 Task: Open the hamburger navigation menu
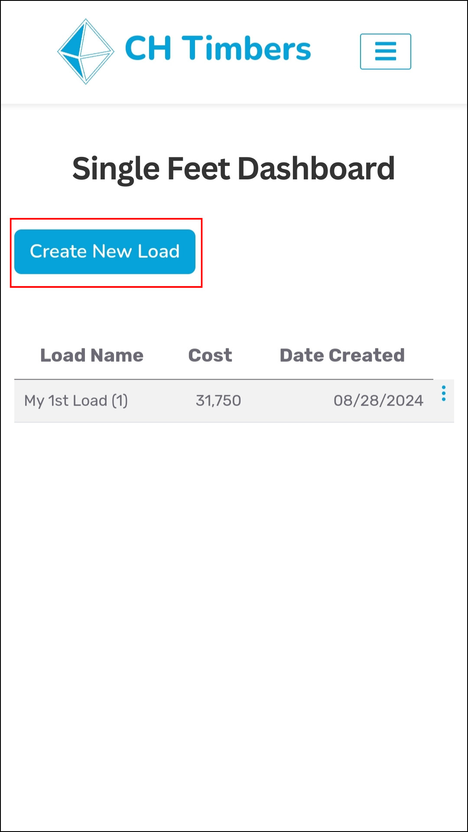pos(385,52)
